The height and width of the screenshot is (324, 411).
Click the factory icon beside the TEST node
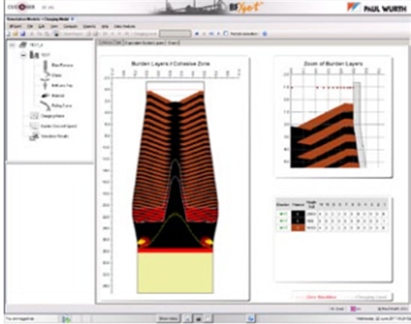point(34,55)
